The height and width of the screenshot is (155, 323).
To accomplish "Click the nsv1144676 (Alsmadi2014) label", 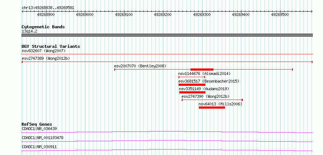I will tap(204, 74).
